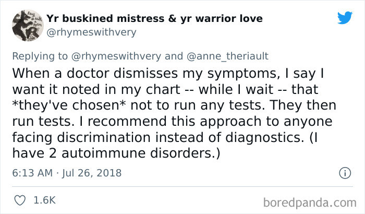This screenshot has width=365, height=214.
Task: Click display name "Yr buskined mistress & yr warrior love"
Action: [154, 19]
